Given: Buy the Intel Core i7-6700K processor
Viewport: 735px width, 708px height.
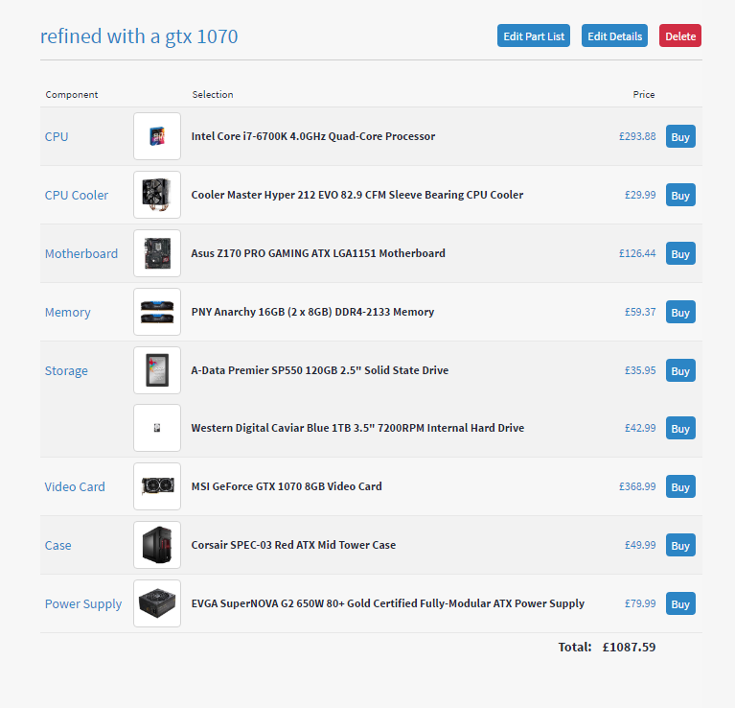Looking at the screenshot, I should click(x=680, y=137).
